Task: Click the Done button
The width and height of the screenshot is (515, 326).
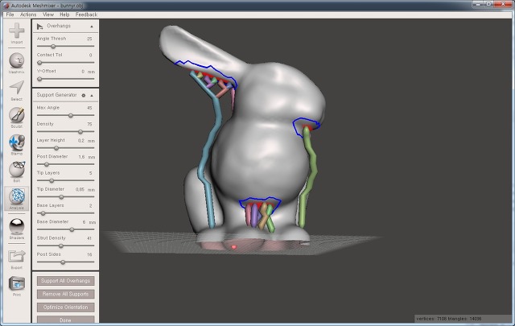Action: (66, 320)
